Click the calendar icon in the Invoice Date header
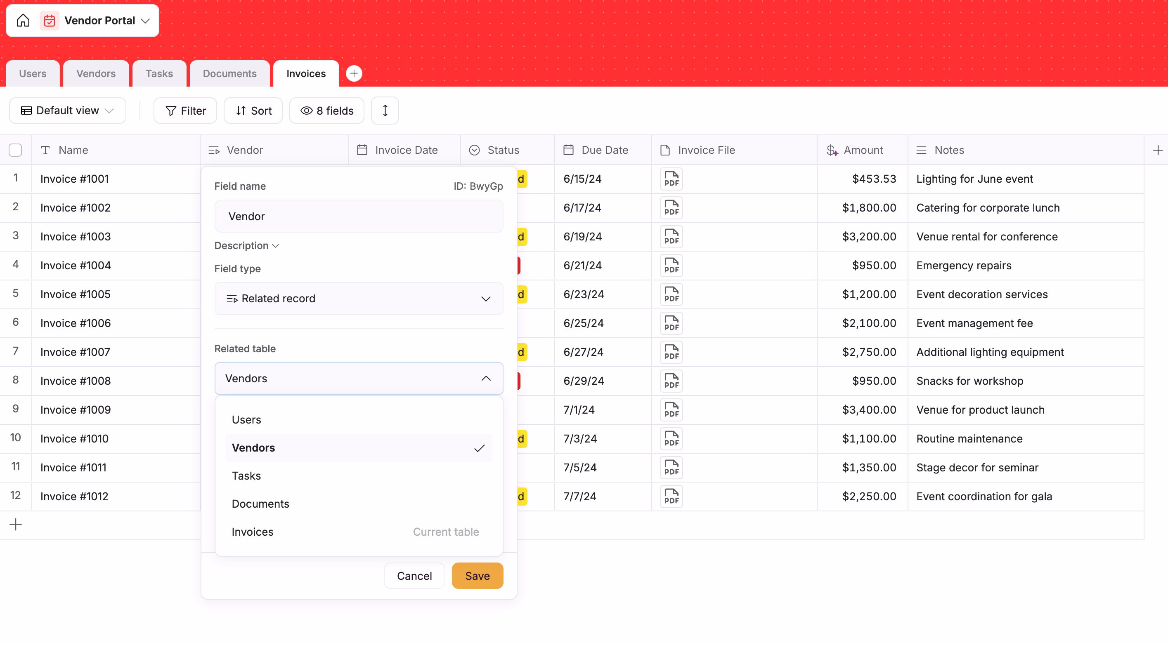The image size is (1168, 645). 362,149
